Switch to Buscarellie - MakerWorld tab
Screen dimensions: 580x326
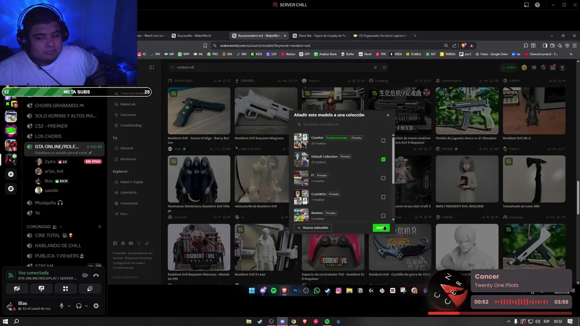194,36
